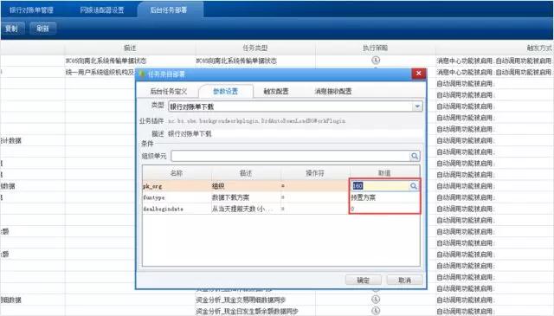Click the 从当天提前天数 description cell

pyautogui.click(x=246, y=209)
